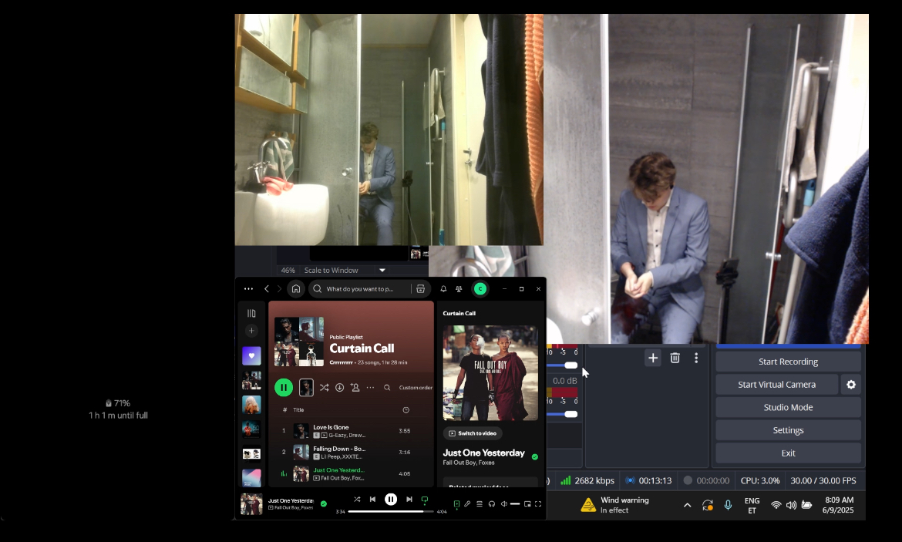Screen dimensions: 902x542
Task: Open Friend Activity people icon
Action: [x=459, y=289]
